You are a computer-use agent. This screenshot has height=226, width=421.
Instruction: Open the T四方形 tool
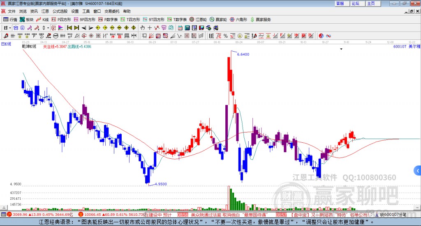(x=130, y=20)
